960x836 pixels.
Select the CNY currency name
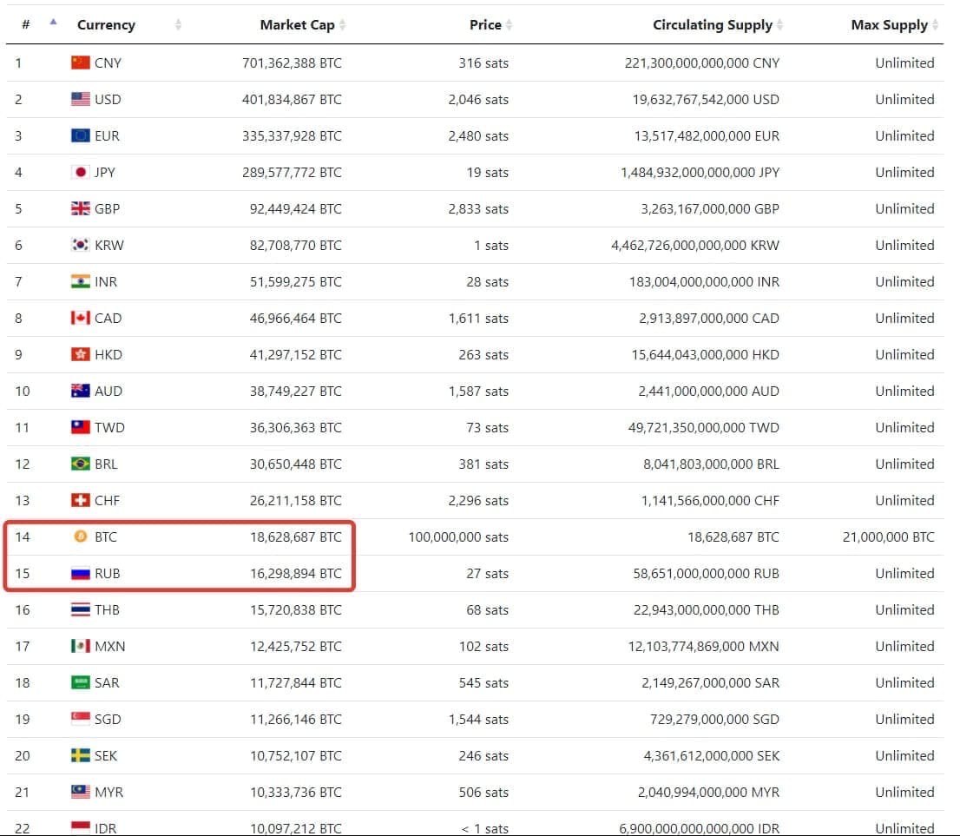108,63
